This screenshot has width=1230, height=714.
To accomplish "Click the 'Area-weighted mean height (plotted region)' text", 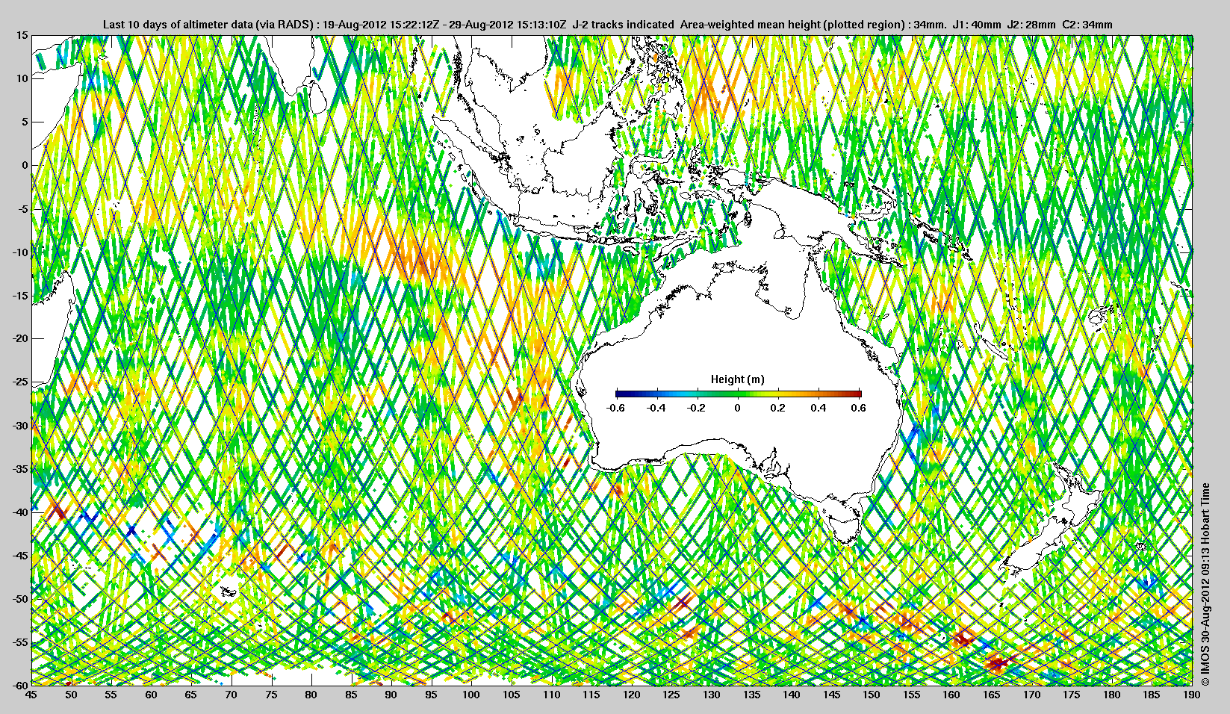I will tap(792, 25).
